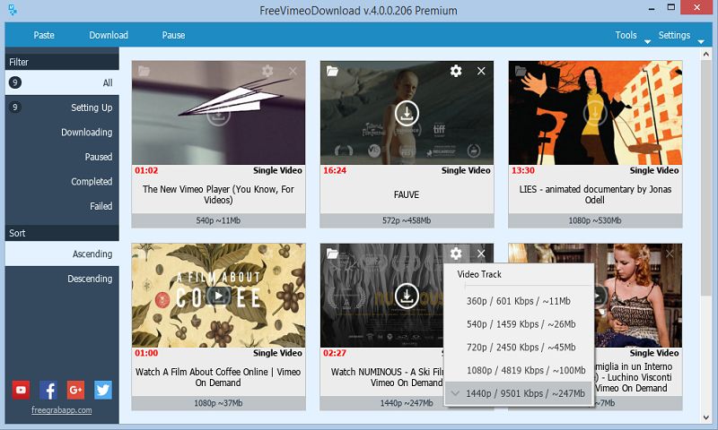Choose checked 1440p / 9501 Kbps track
The height and width of the screenshot is (430, 718).
coord(519,393)
